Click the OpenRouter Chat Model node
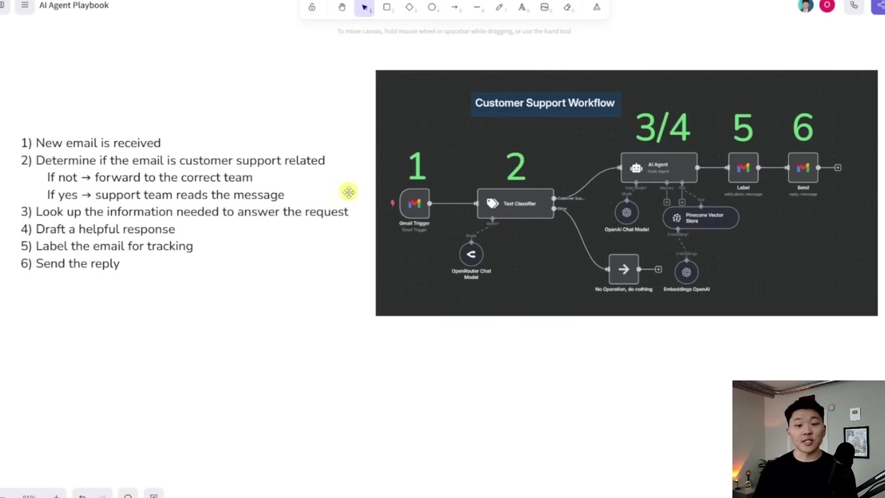885x498 pixels. coord(471,254)
